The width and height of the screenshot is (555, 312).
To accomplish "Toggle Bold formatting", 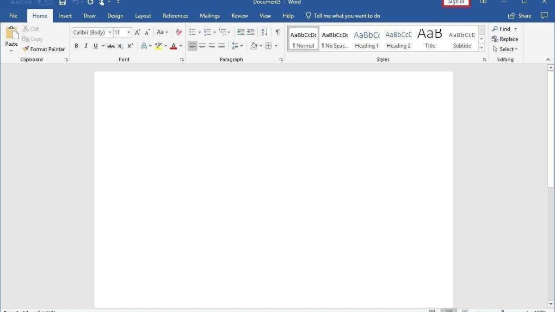I will (x=76, y=46).
